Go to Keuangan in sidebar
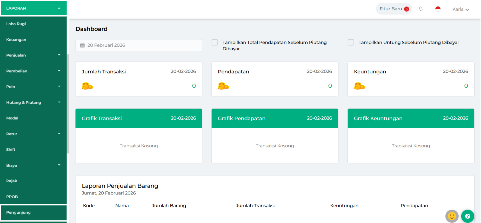 point(16,40)
